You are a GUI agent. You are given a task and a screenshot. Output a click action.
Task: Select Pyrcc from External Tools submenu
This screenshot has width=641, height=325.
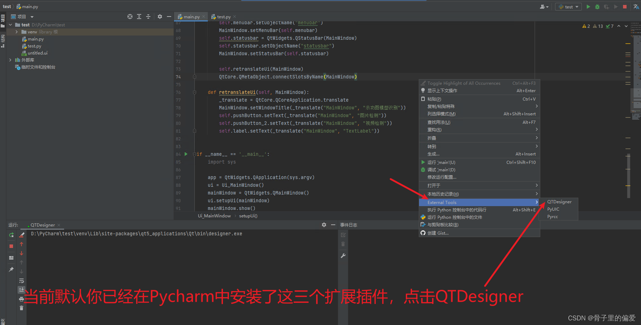559,217
